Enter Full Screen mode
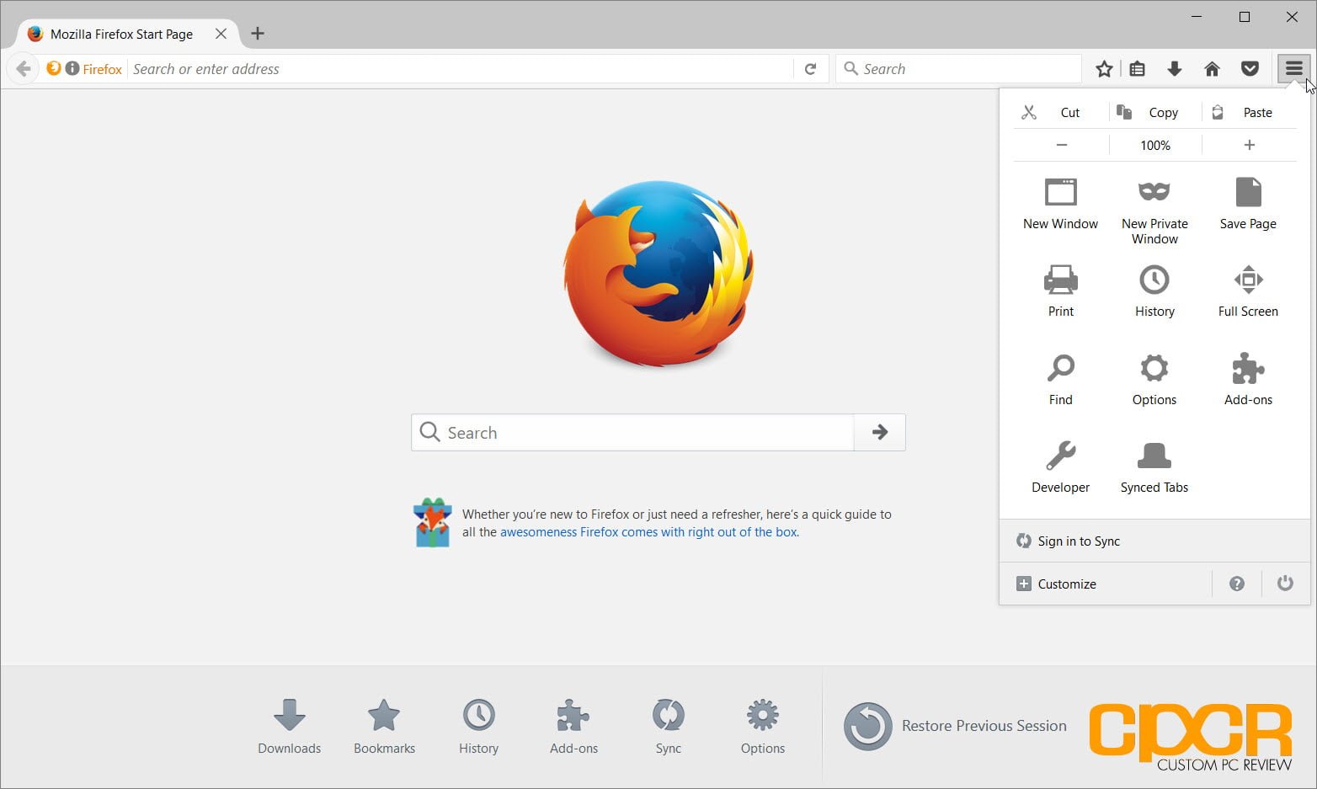Screen dimensions: 1317x789 point(1248,291)
